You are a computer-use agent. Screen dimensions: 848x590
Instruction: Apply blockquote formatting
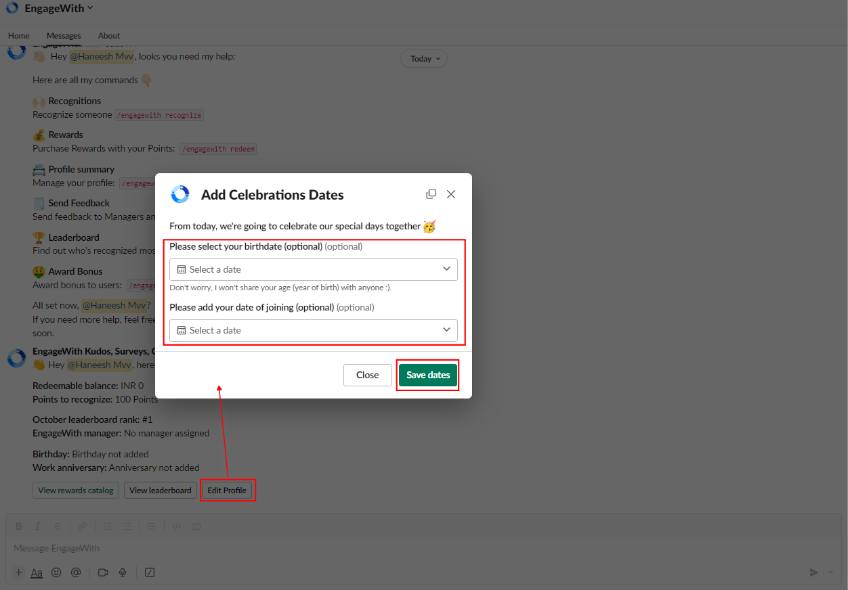(152, 526)
